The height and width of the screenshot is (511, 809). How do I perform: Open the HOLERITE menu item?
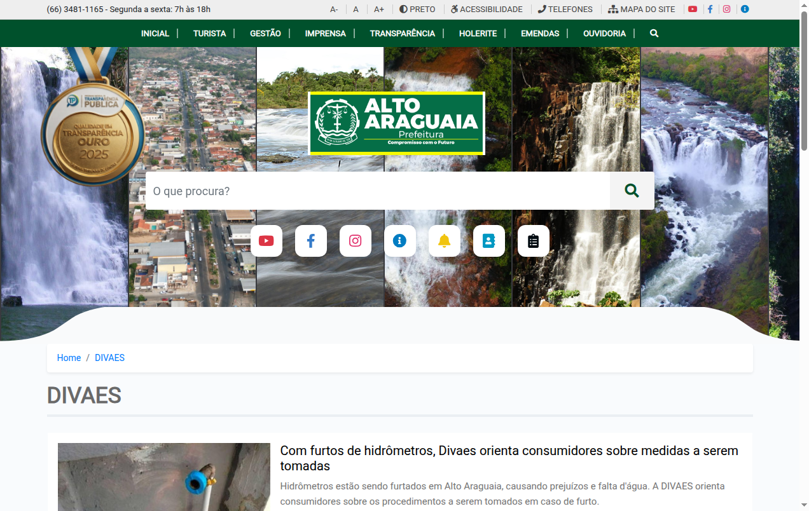[478, 33]
